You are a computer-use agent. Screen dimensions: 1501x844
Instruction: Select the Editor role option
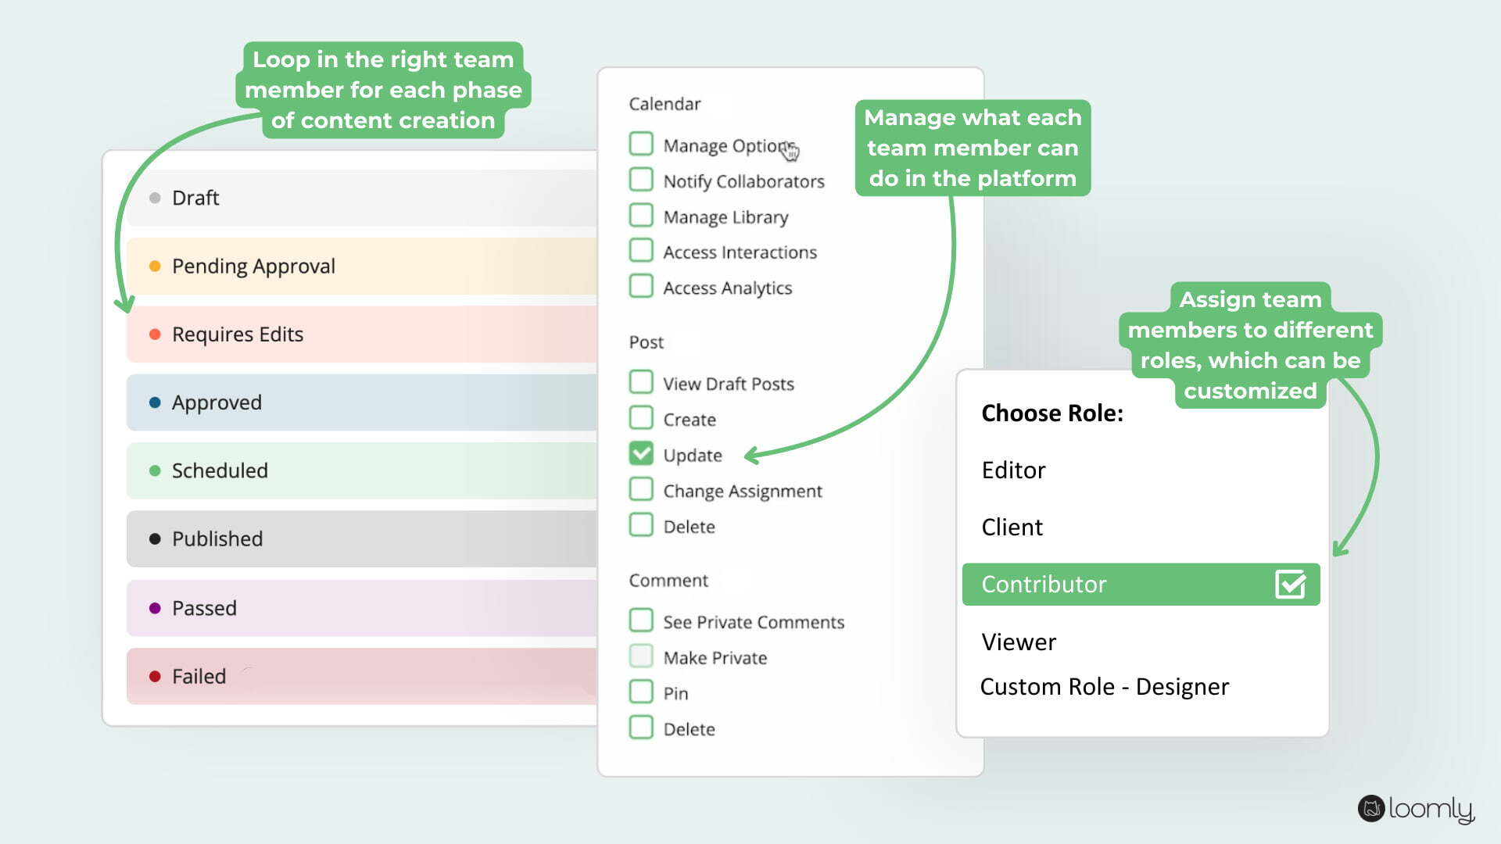tap(1013, 470)
